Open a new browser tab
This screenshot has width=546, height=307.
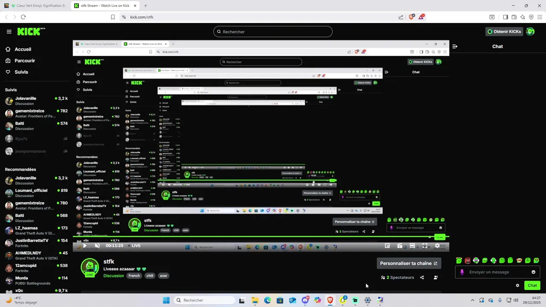click(x=145, y=6)
